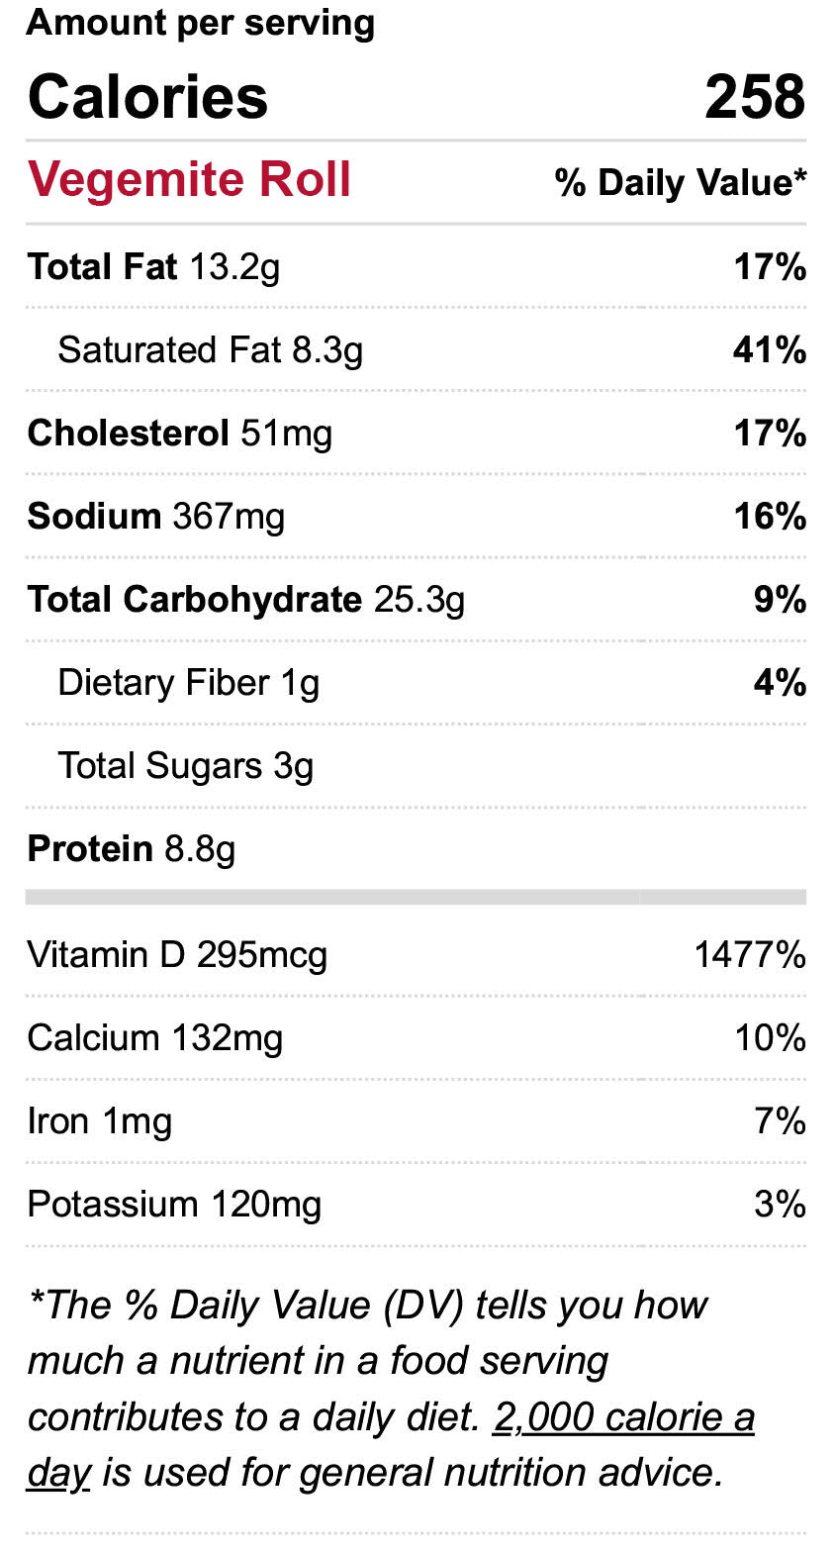Click the Calories label
Image resolution: width=835 pixels, height=1552 pixels.
[147, 97]
